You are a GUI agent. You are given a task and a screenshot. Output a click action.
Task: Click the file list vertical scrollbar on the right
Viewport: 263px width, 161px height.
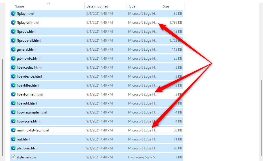point(261,118)
